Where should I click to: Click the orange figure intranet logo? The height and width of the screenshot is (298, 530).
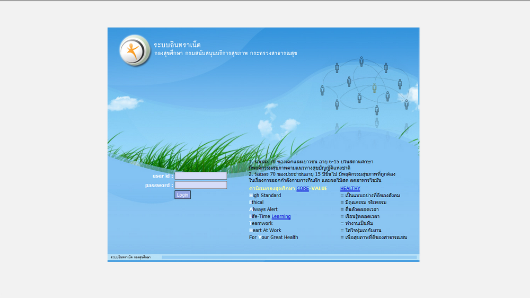[x=134, y=51]
